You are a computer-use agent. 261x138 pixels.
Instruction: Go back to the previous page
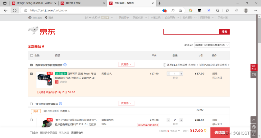tap(6, 10)
